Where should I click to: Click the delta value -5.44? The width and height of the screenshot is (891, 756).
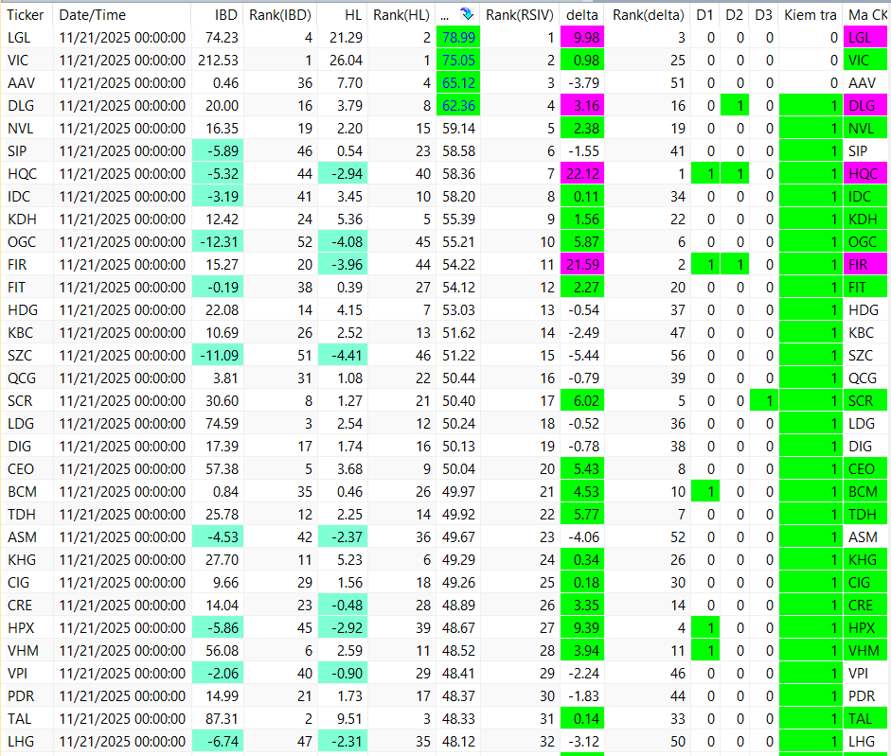(x=582, y=356)
